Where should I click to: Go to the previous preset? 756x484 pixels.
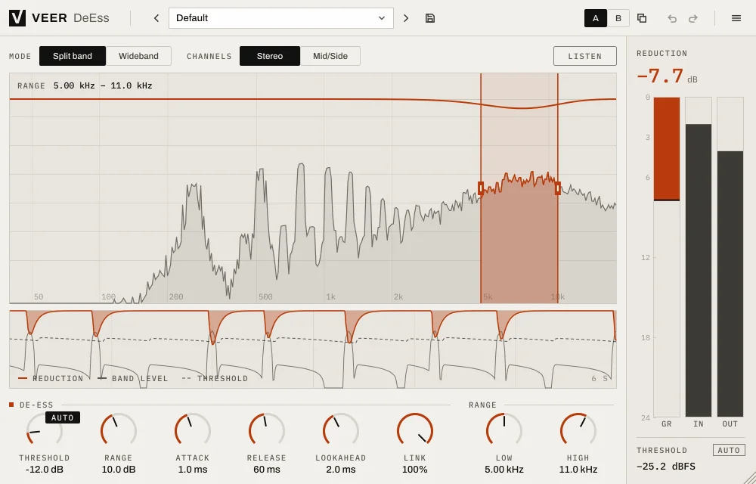156,18
